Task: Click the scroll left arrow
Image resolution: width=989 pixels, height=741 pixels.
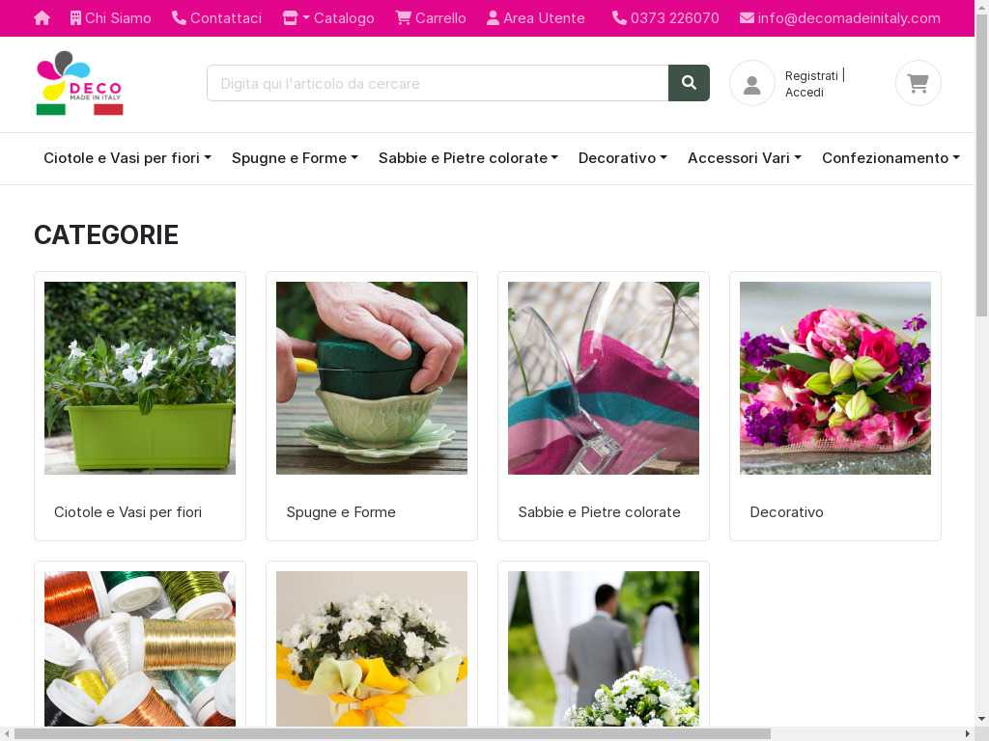Action: (x=6, y=734)
